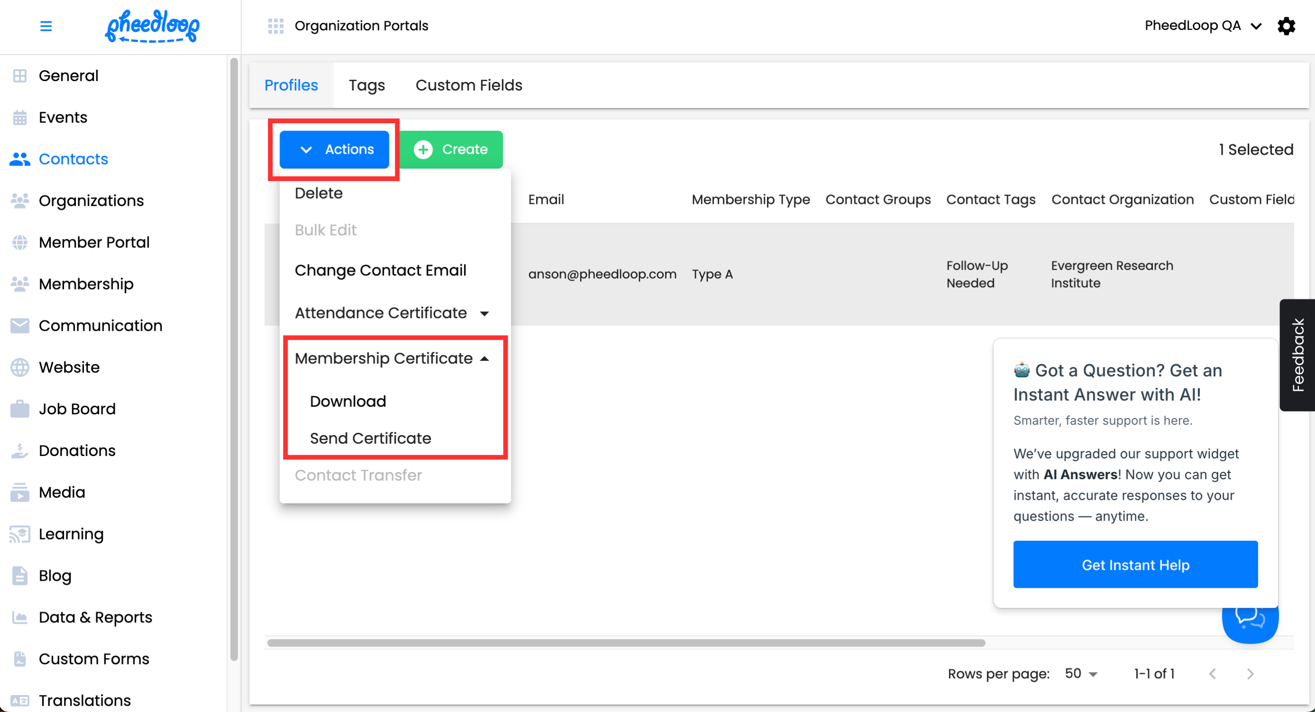Click the hamburger menu icon

46,26
